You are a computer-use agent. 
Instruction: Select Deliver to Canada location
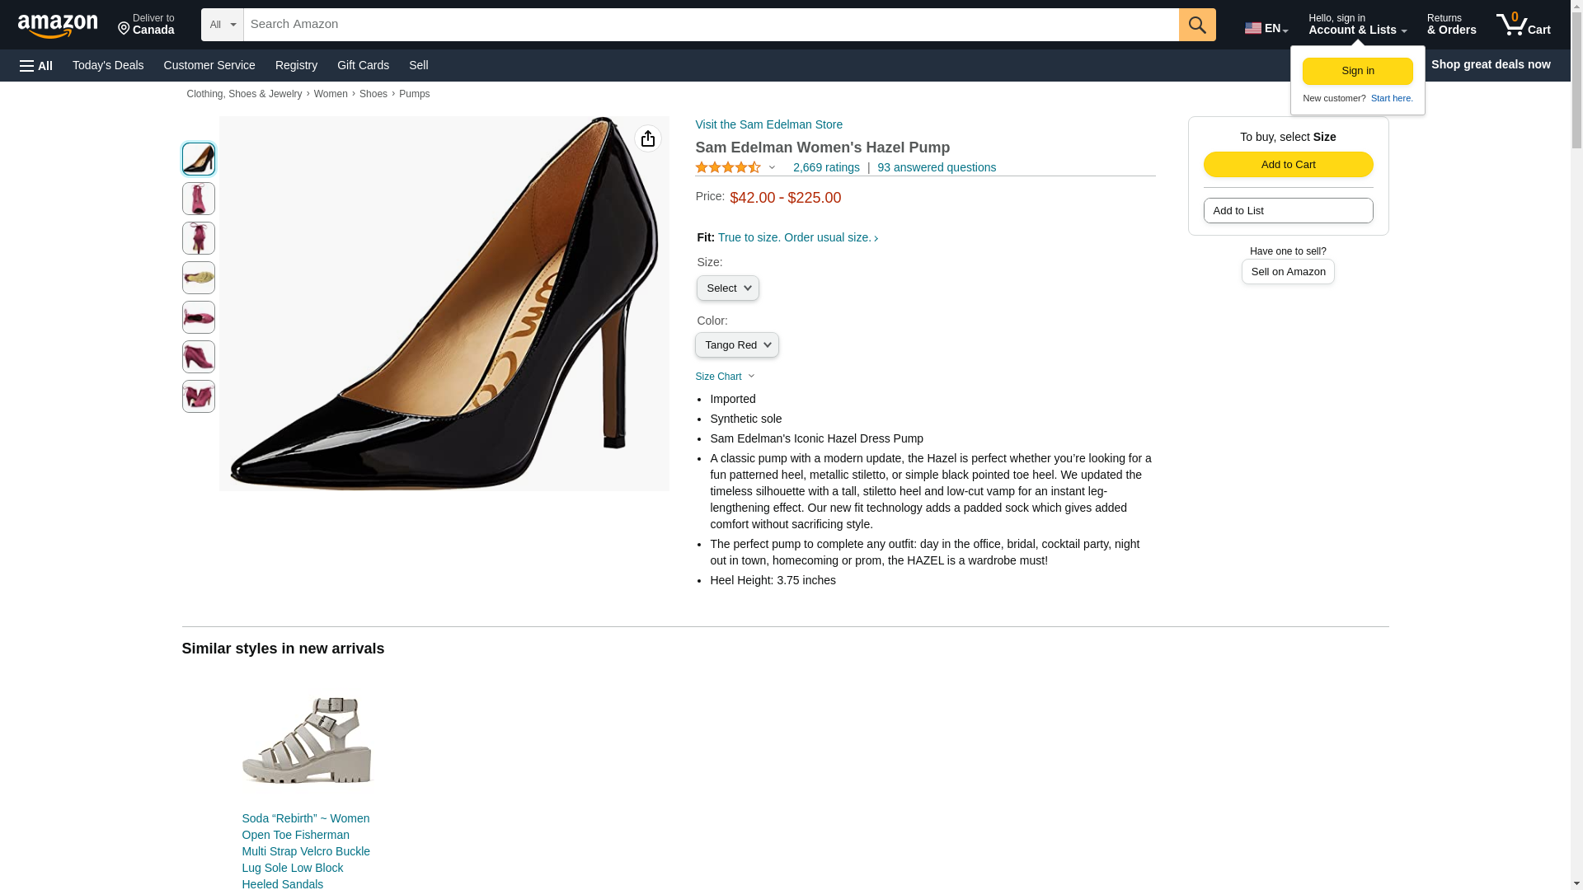[146, 25]
